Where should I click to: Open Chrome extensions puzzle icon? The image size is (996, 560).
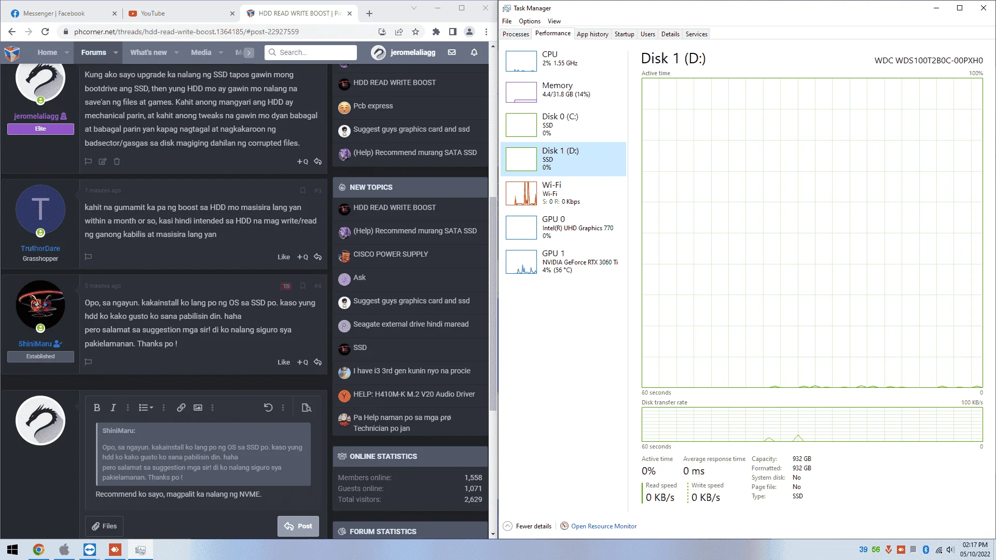coord(436,32)
